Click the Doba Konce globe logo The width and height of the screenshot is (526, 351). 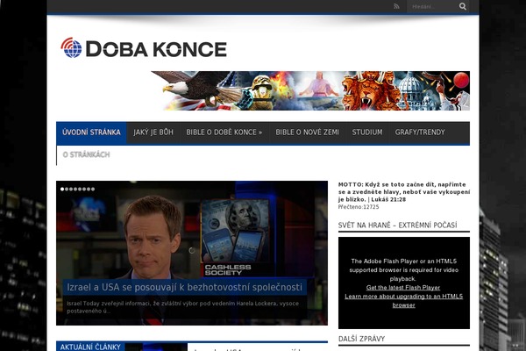coord(71,48)
